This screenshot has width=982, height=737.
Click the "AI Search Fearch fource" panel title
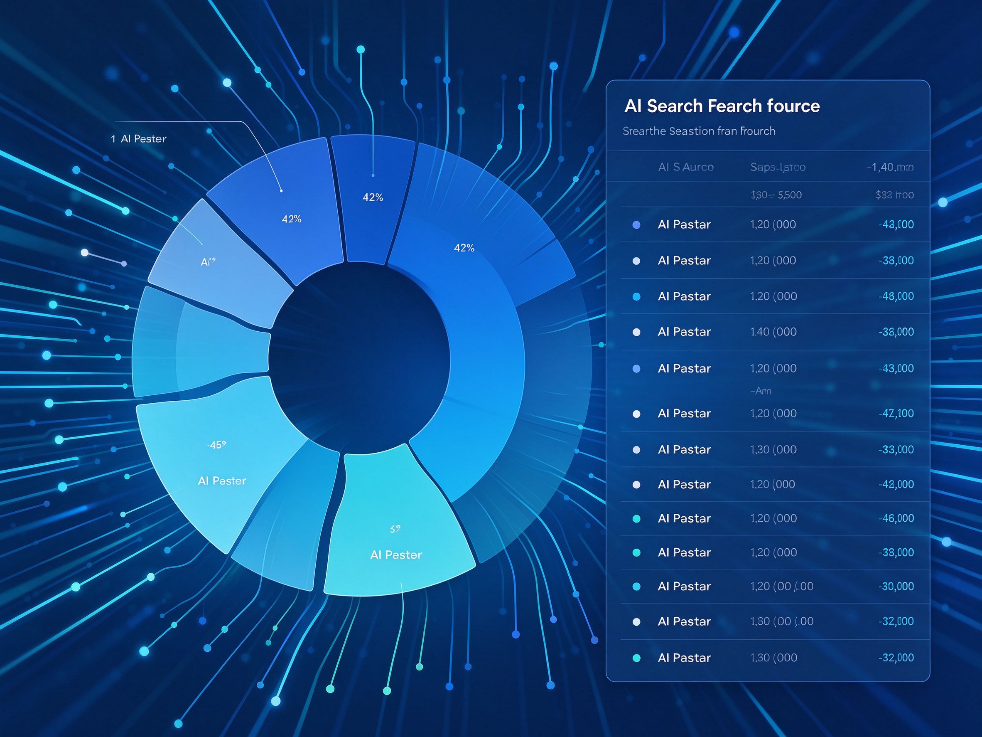click(x=722, y=106)
